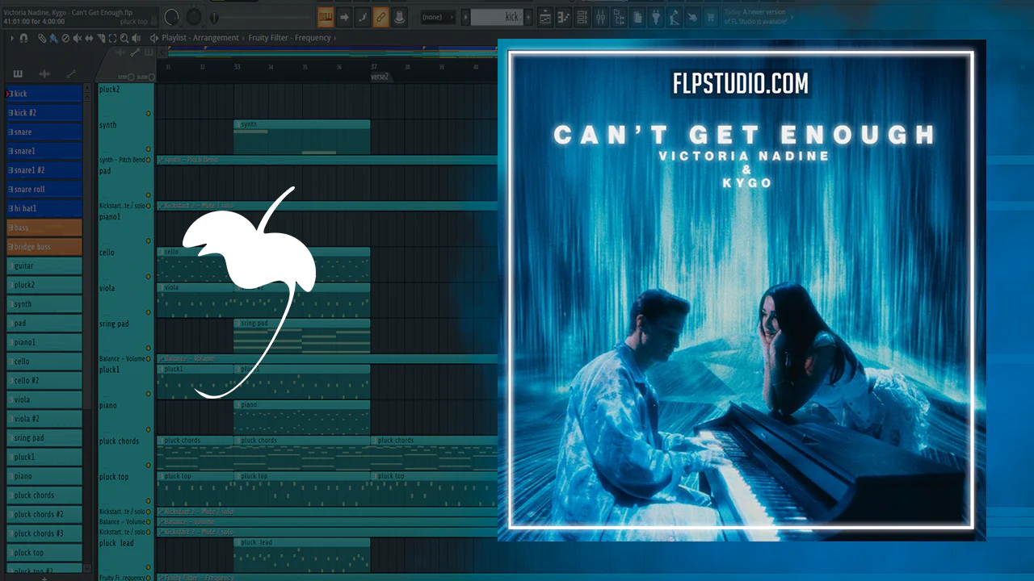The width and height of the screenshot is (1034, 581).
Task: Mute the piano1 playlist track
Action: coord(148,240)
